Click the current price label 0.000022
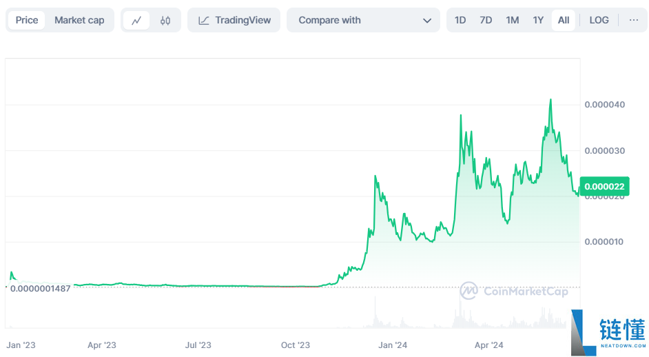 click(605, 186)
